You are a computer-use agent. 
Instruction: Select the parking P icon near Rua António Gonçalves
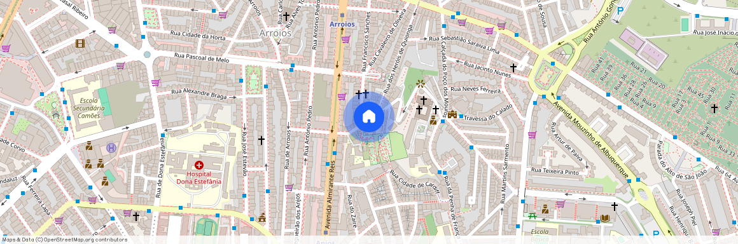click(620, 10)
